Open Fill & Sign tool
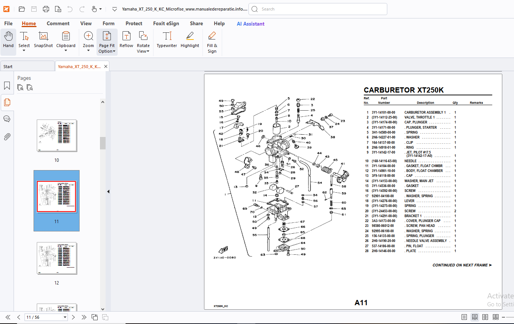514x324 pixels. point(212,42)
